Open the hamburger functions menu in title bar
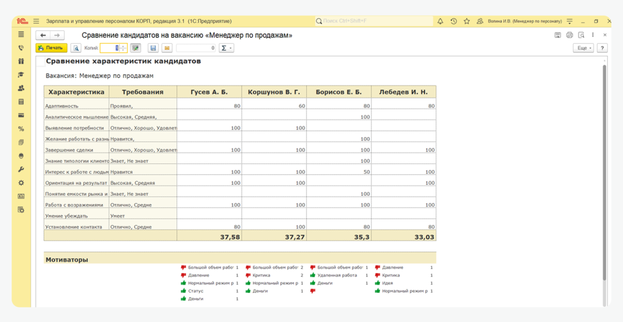The image size is (623, 322). pos(37,21)
